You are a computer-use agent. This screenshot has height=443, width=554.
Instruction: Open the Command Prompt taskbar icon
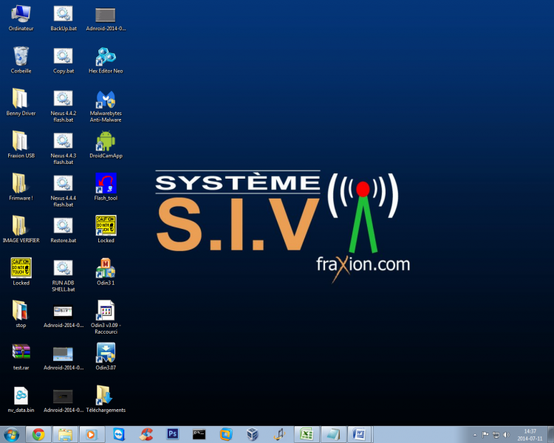coord(199,435)
